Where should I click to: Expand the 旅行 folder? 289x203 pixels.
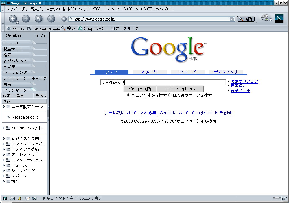(x=3, y=181)
